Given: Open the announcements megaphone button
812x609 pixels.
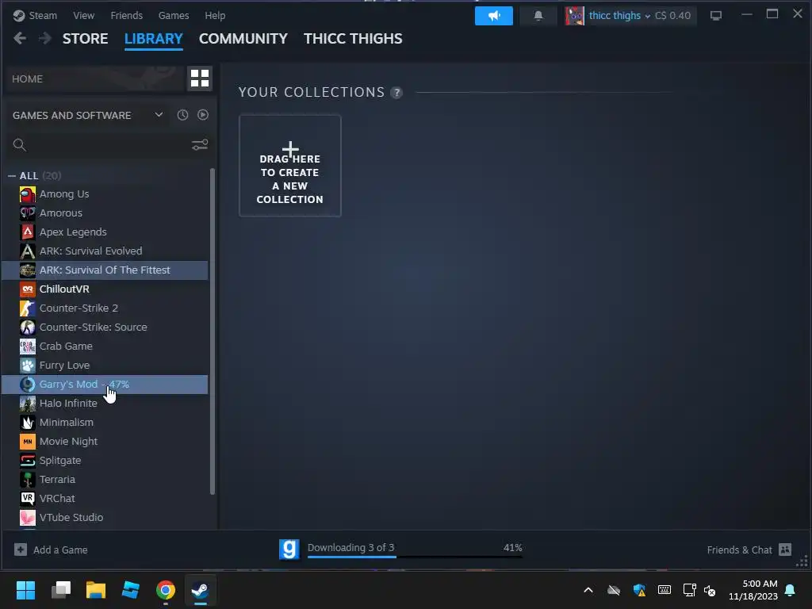Looking at the screenshot, I should (x=493, y=16).
